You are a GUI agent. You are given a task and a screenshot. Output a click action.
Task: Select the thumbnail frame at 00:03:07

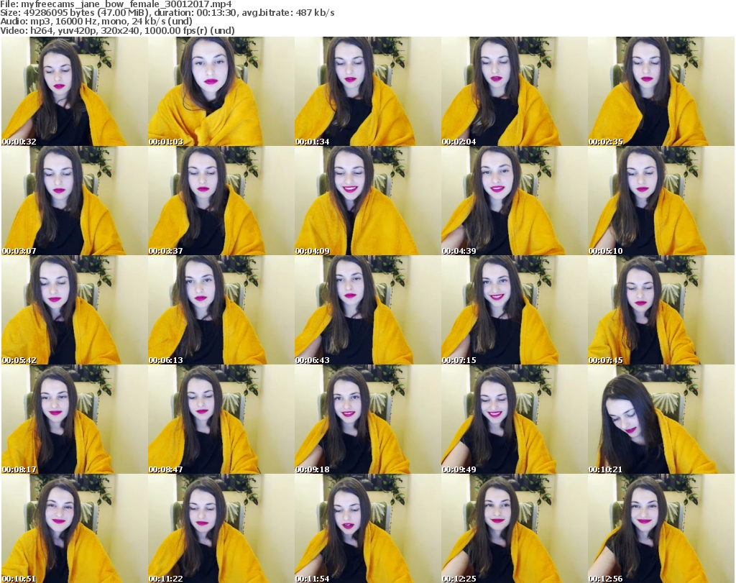[74, 201]
